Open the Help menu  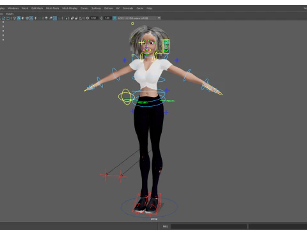tap(149, 8)
